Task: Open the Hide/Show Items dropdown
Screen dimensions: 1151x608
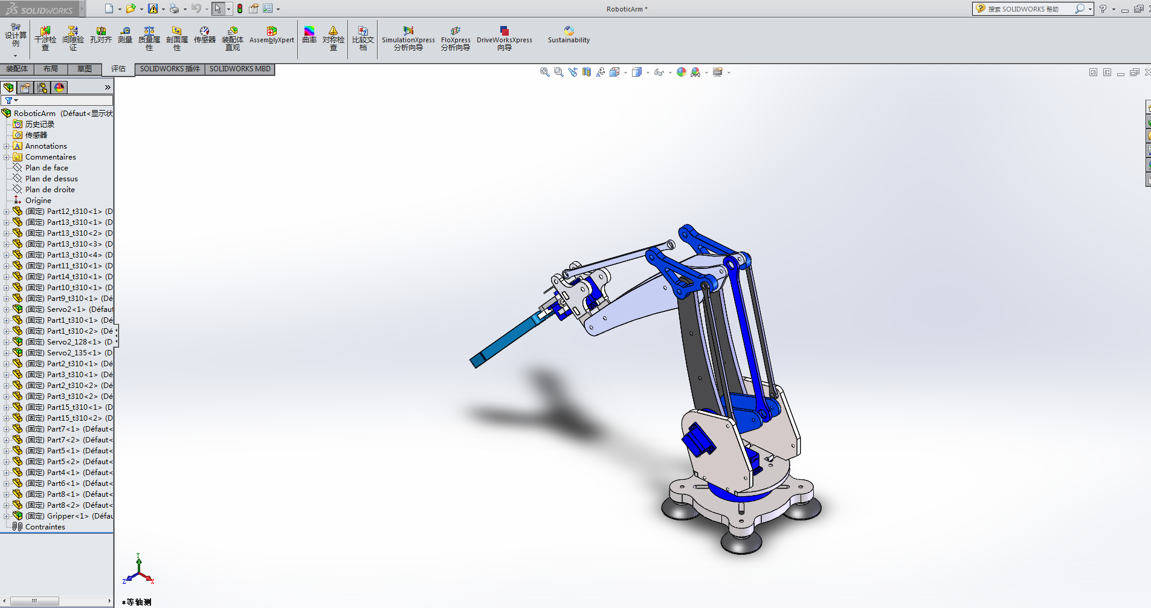Action: point(670,73)
